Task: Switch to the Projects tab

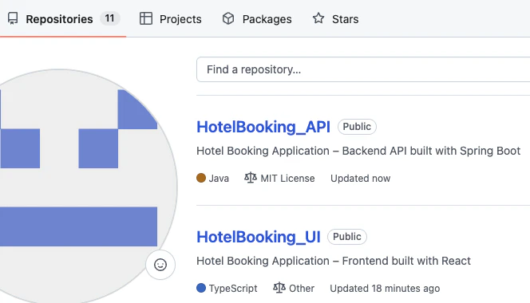Action: [170, 19]
